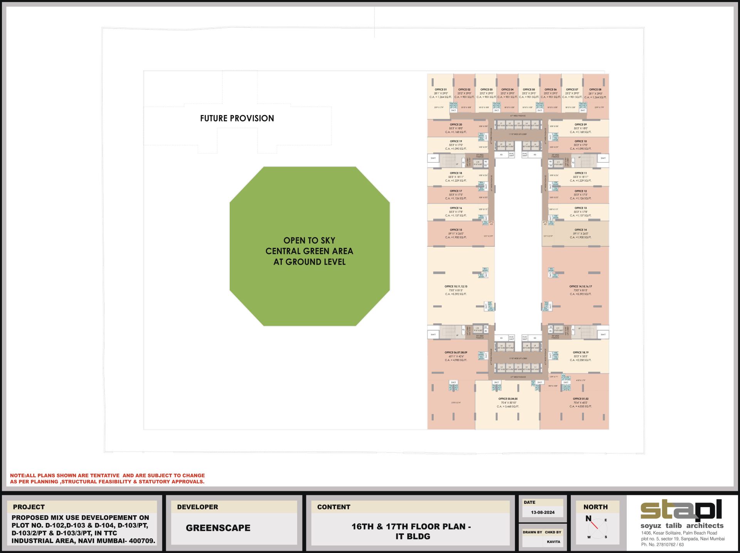Click the OFFICE 12 label, 1,126 SQ.FT. right wing
Image resolution: width=740 pixels, height=553 pixels.
pos(580,191)
